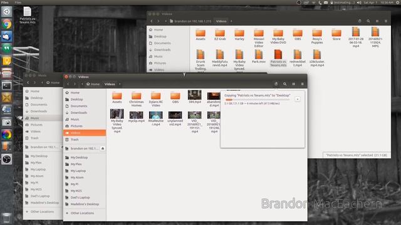Open the volume indicator in the top panel

click(359, 2)
